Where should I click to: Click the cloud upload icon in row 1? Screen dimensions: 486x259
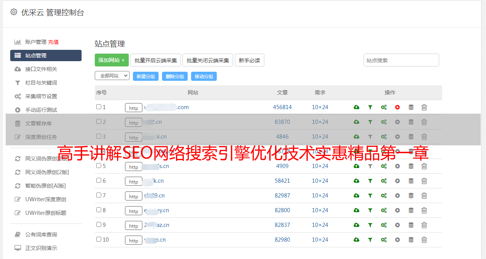356,107
